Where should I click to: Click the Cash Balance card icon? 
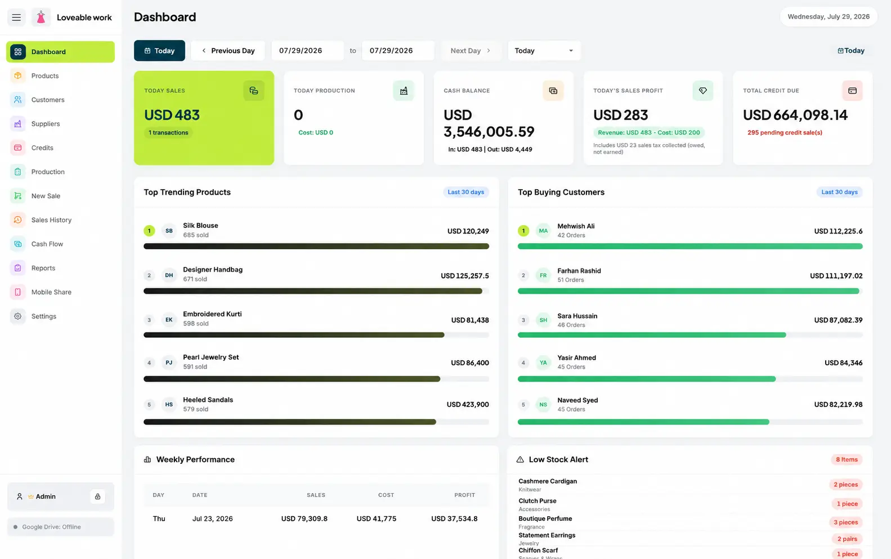[x=553, y=91]
